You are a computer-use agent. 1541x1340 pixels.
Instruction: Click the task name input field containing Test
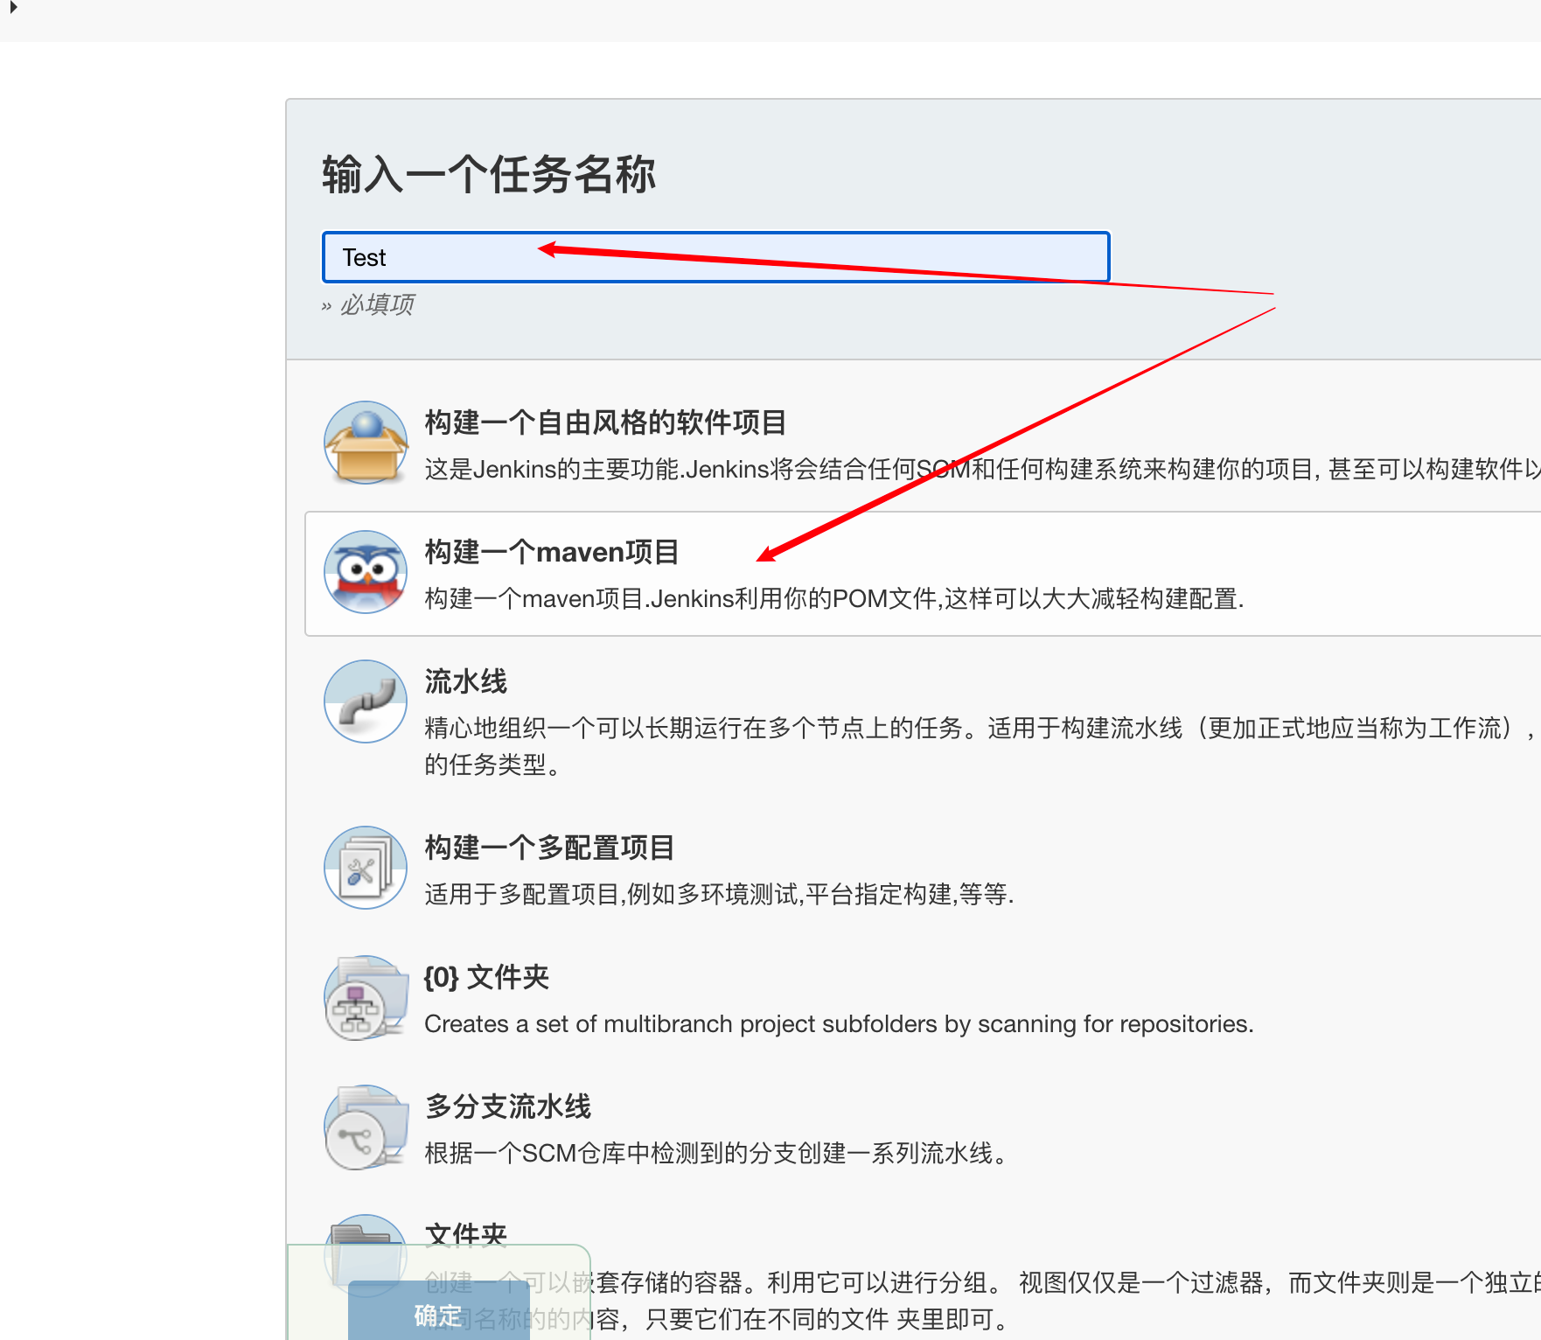(715, 257)
